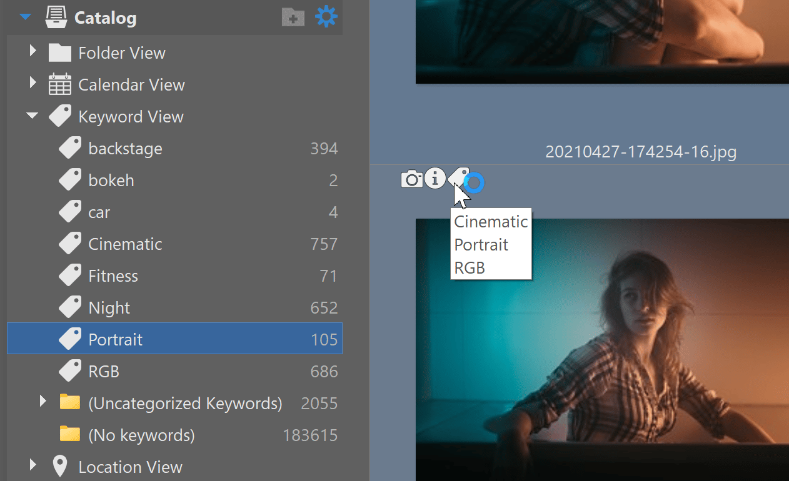This screenshot has width=789, height=481.
Task: Expand Folder View tree node
Action: pos(33,51)
